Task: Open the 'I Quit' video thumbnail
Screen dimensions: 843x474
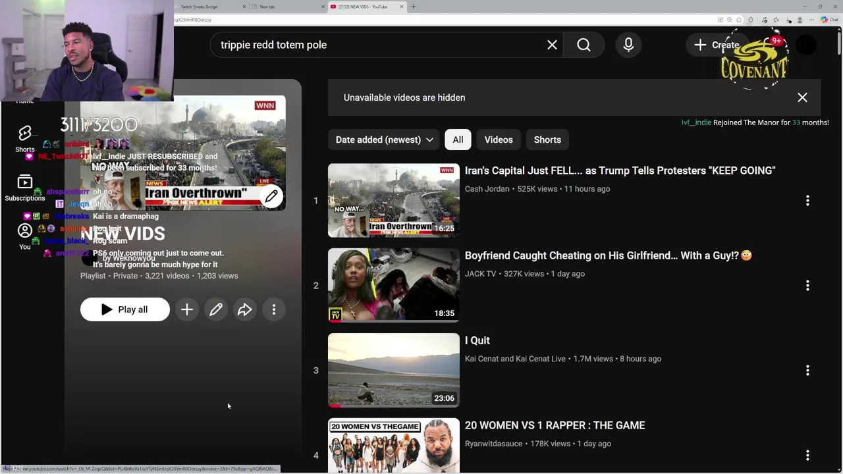Action: [394, 370]
